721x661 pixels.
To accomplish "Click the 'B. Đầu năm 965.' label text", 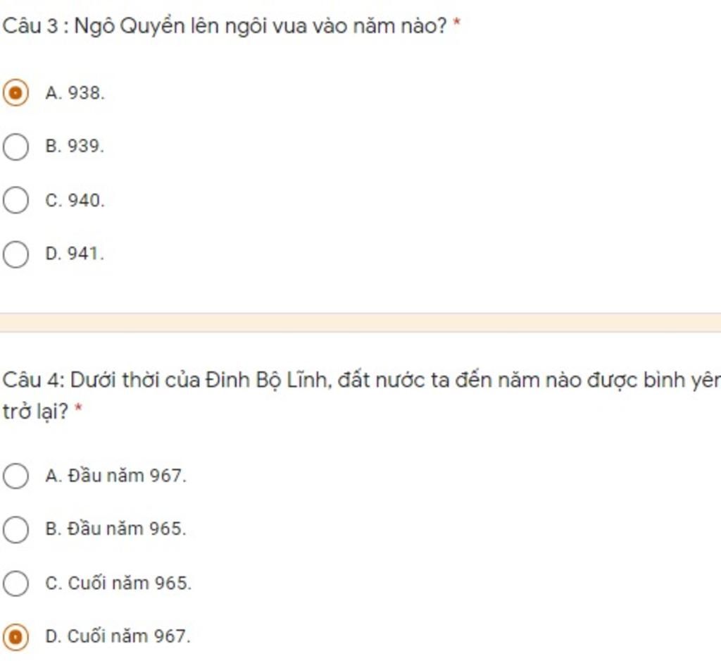I will coord(116,529).
